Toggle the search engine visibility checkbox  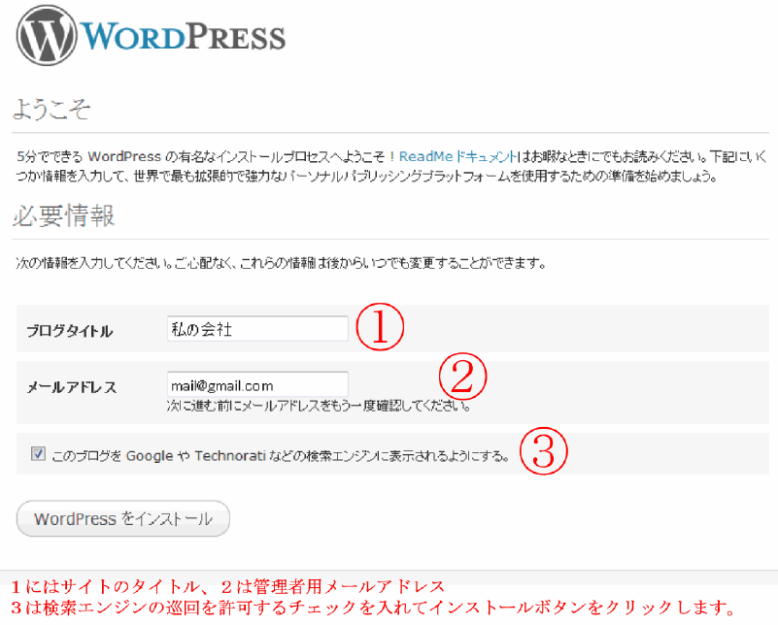[x=38, y=453]
